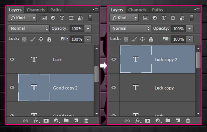The image size is (207, 132).
Task: Open Normal blend mode dropdown in left panel
Action: coord(29,29)
